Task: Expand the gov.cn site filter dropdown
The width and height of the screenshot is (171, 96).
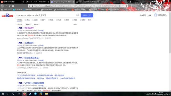Action: (36, 24)
